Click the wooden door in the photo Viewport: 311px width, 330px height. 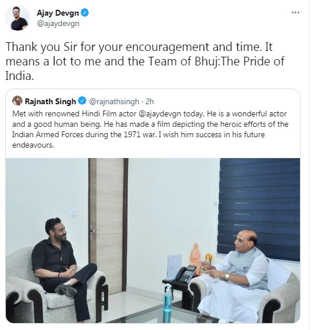pyautogui.click(x=108, y=225)
